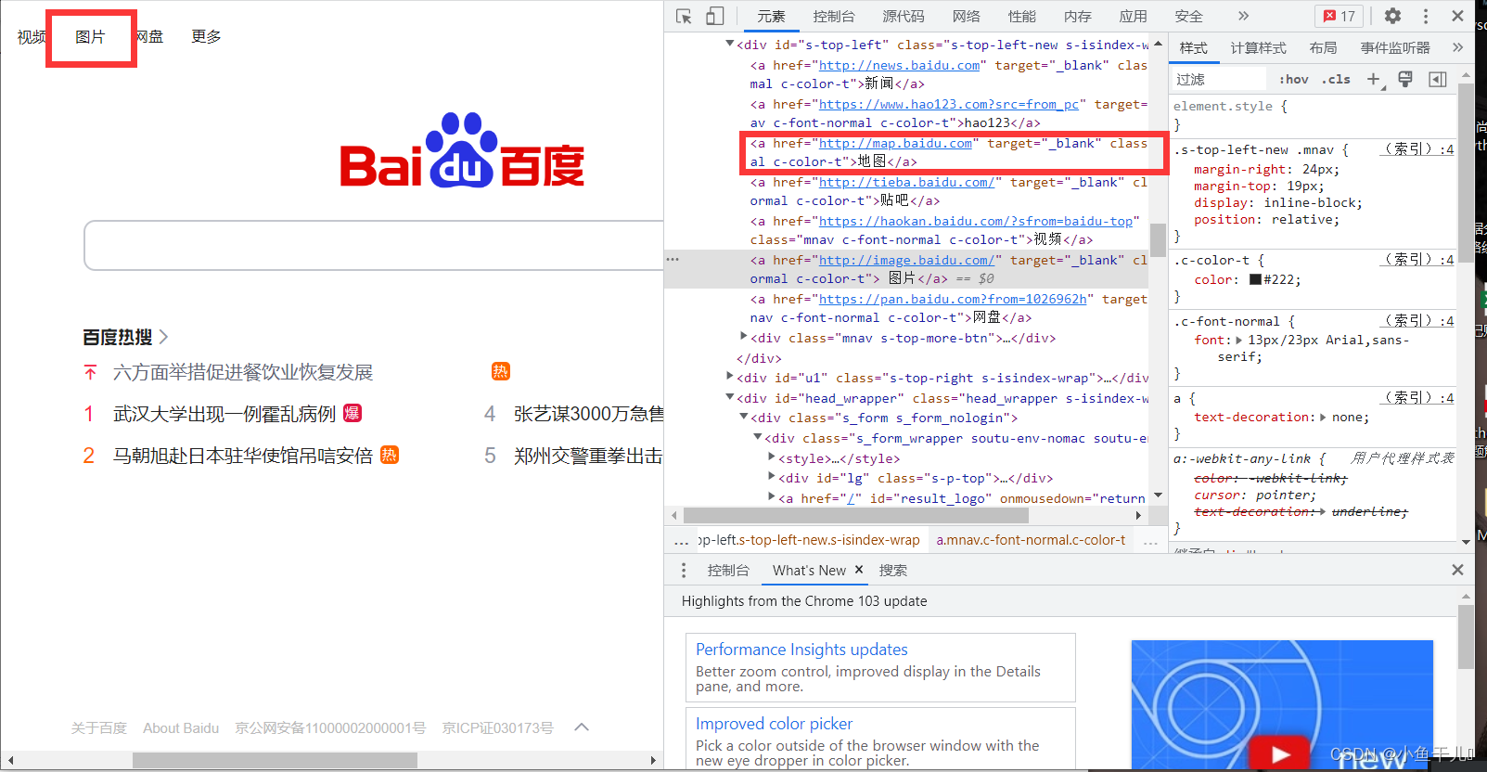Click the 热 badge on top trending item

pos(500,371)
